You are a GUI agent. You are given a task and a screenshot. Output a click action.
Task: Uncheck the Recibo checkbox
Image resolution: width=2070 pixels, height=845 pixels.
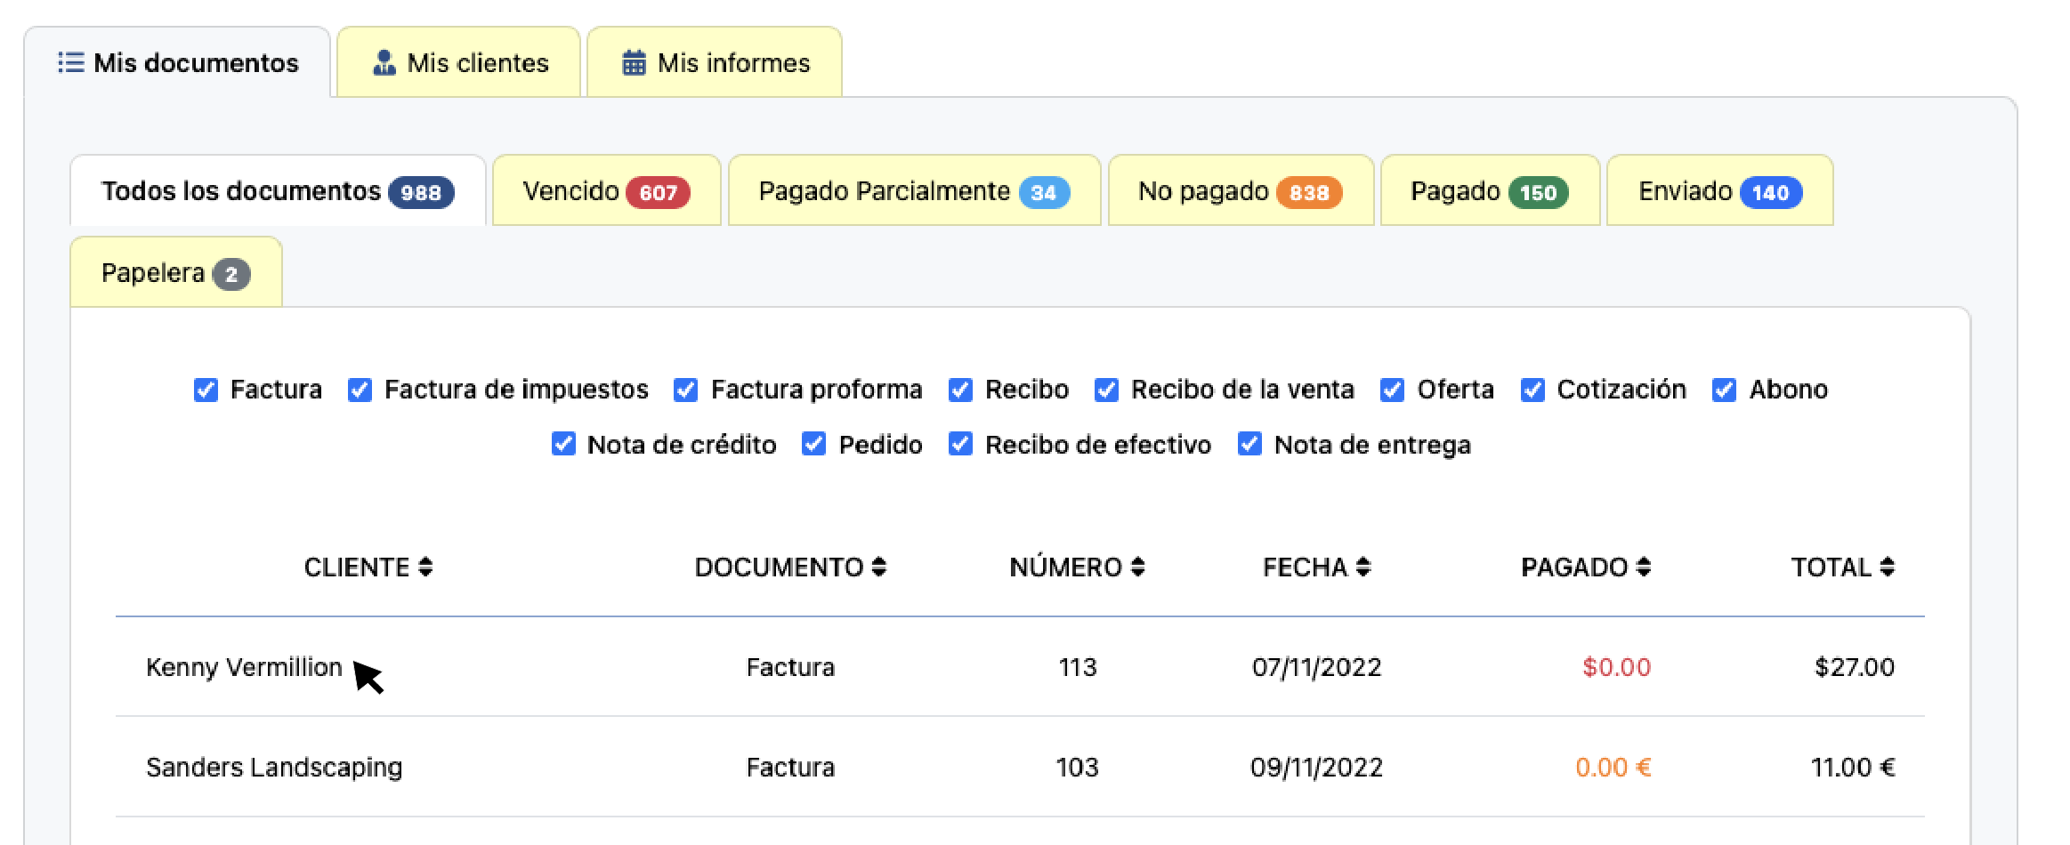[x=960, y=390]
